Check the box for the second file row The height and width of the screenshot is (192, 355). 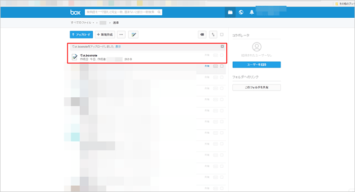pos(222,66)
